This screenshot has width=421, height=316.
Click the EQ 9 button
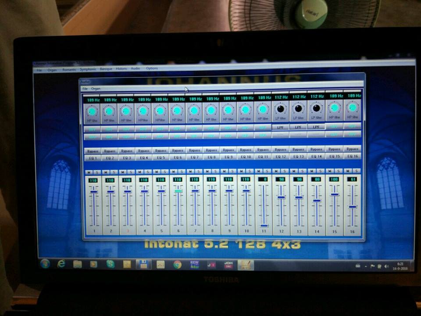(x=228, y=157)
